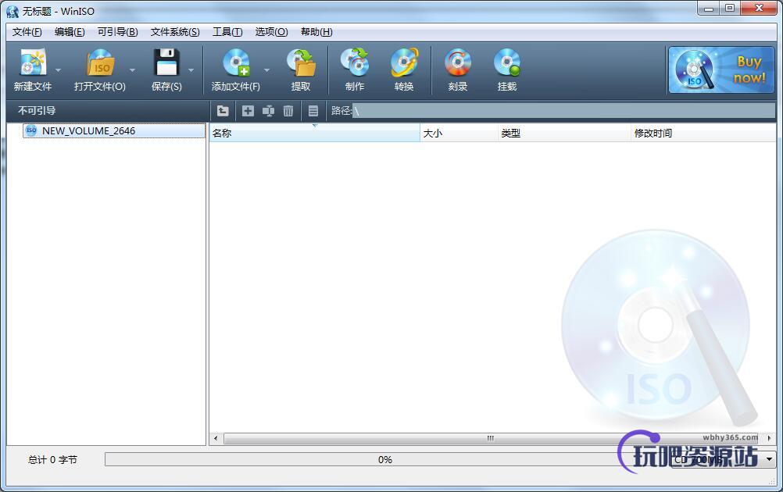The width and height of the screenshot is (783, 492).
Task: Open the 帮助(H) menu
Action: (x=316, y=32)
